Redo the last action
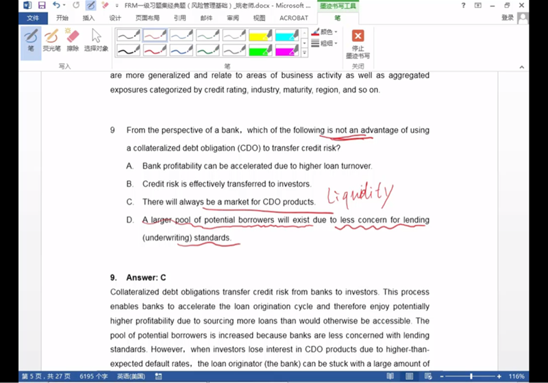Image resolution: width=548 pixels, height=383 pixels. [76, 5]
